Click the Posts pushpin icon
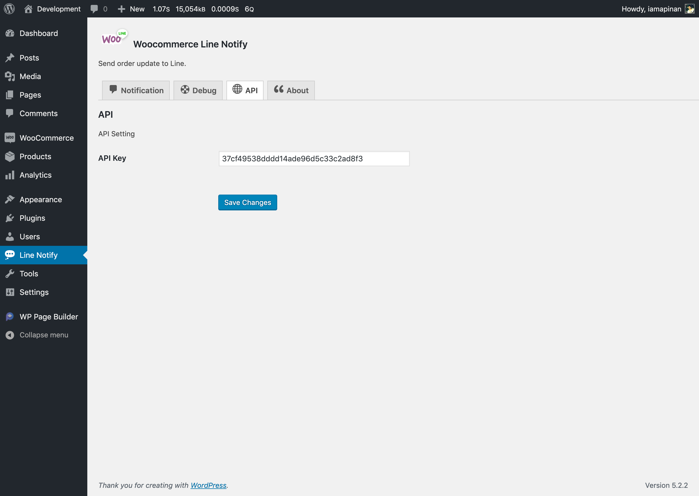This screenshot has height=496, width=699. tap(10, 58)
